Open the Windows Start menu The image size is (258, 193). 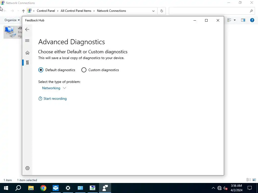click(x=6, y=188)
